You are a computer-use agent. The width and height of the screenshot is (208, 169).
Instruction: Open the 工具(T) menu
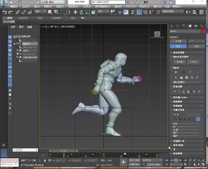[26, 7]
